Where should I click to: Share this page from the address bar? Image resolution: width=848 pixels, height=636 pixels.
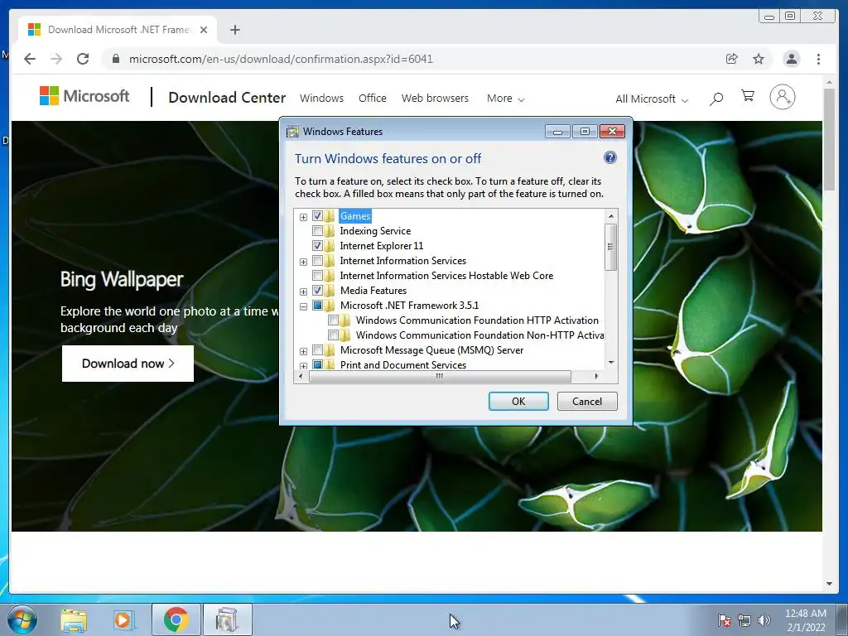pyautogui.click(x=732, y=59)
